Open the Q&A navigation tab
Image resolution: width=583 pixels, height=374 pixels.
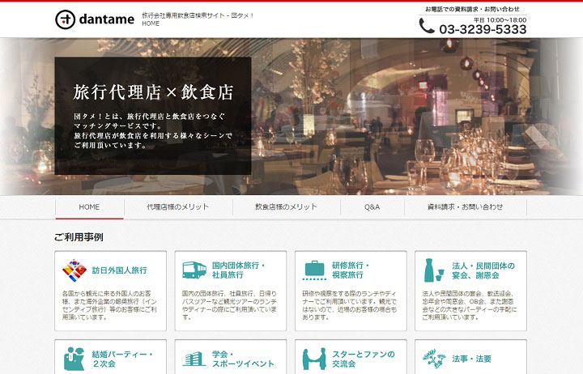coord(372,207)
